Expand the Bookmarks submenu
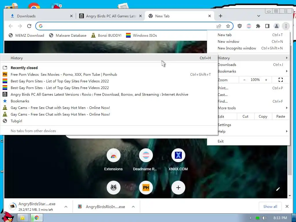The height and width of the screenshot is (222, 296). [253, 71]
